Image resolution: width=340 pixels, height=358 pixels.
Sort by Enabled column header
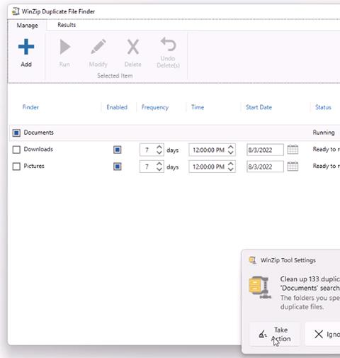[117, 107]
